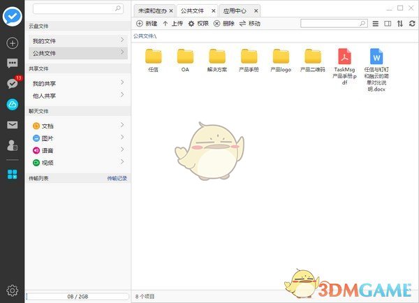
Task: Select 他人共享 entry
Action: (x=78, y=96)
